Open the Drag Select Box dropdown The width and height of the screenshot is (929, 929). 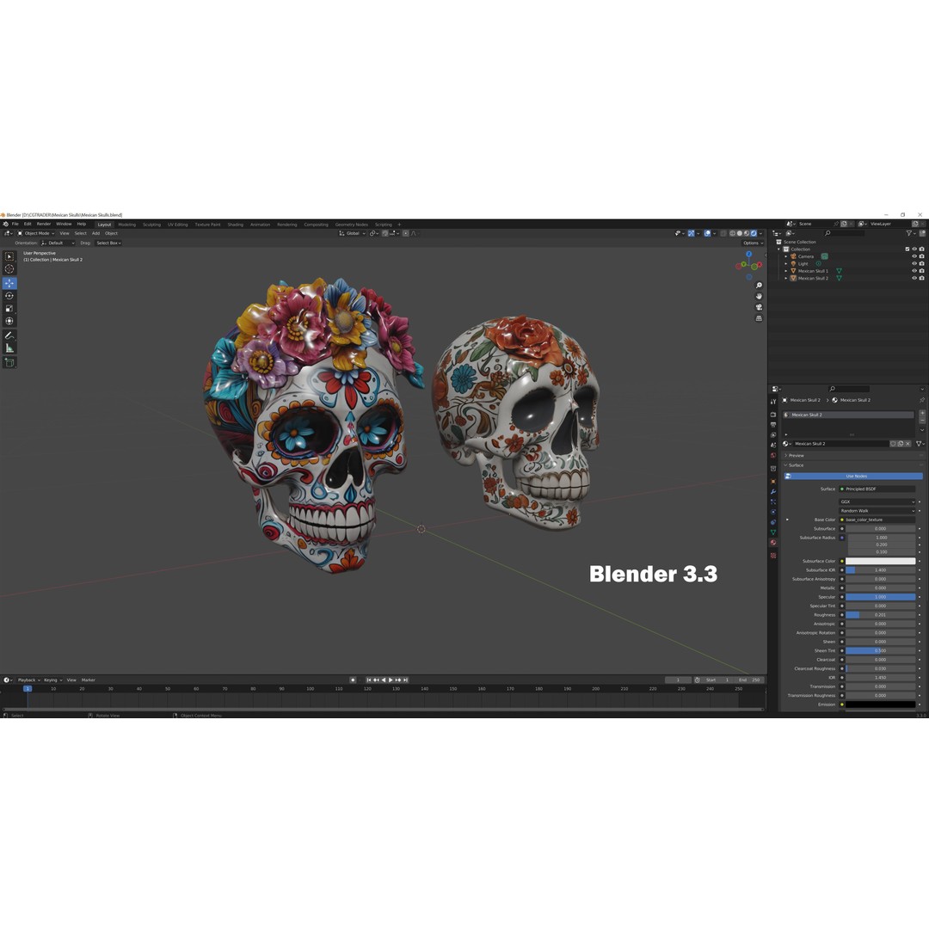click(108, 243)
